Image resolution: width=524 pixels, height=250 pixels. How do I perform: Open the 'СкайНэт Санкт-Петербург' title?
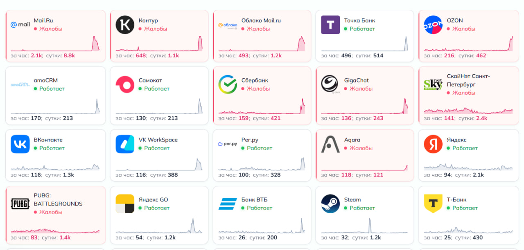(468, 80)
